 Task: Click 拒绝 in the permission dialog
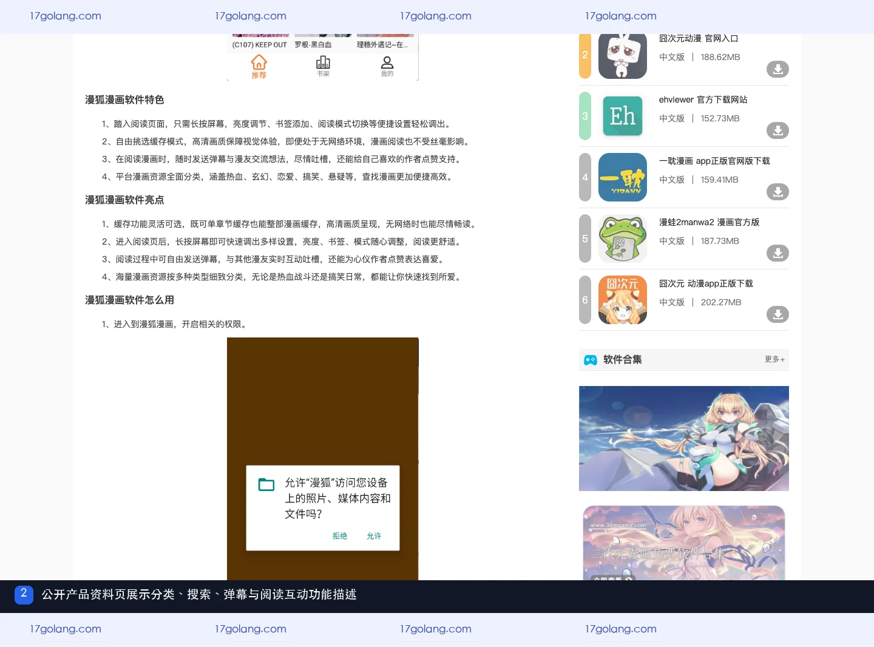[x=340, y=536]
